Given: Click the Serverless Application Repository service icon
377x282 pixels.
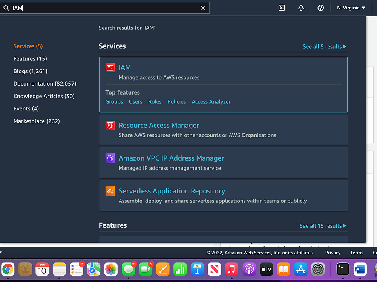Looking at the screenshot, I should (110, 191).
